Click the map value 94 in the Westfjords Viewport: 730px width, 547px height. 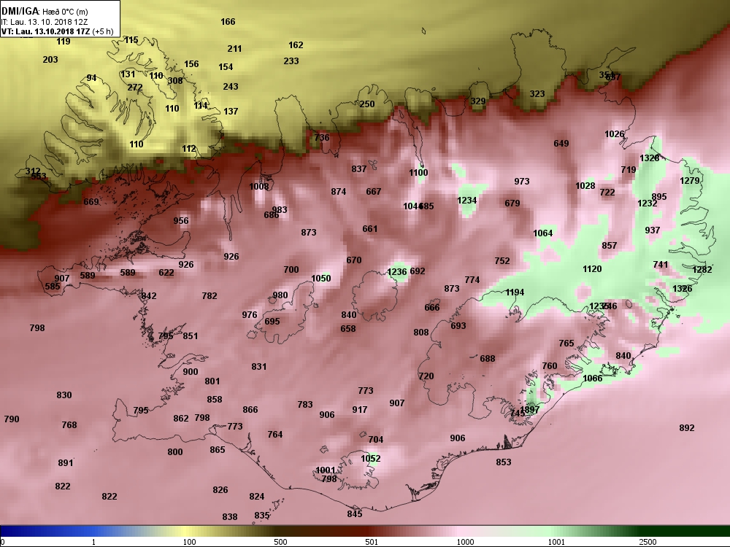pyautogui.click(x=92, y=78)
